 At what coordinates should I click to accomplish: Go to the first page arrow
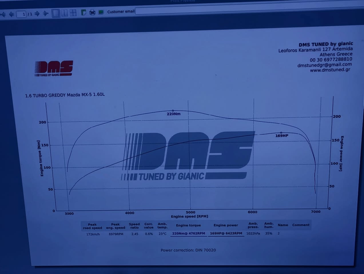click(x=3, y=14)
